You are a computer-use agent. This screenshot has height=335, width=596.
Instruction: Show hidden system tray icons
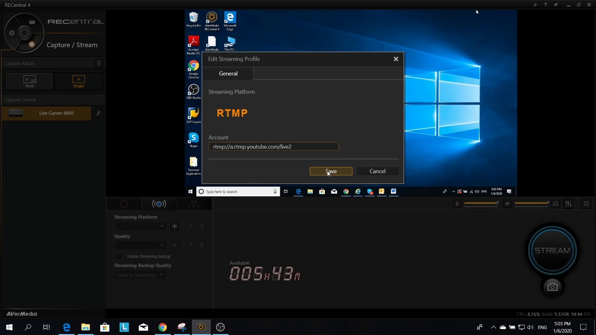494,327
